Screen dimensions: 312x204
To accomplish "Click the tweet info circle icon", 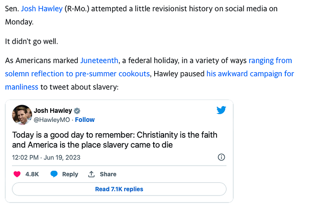I will [222, 157].
